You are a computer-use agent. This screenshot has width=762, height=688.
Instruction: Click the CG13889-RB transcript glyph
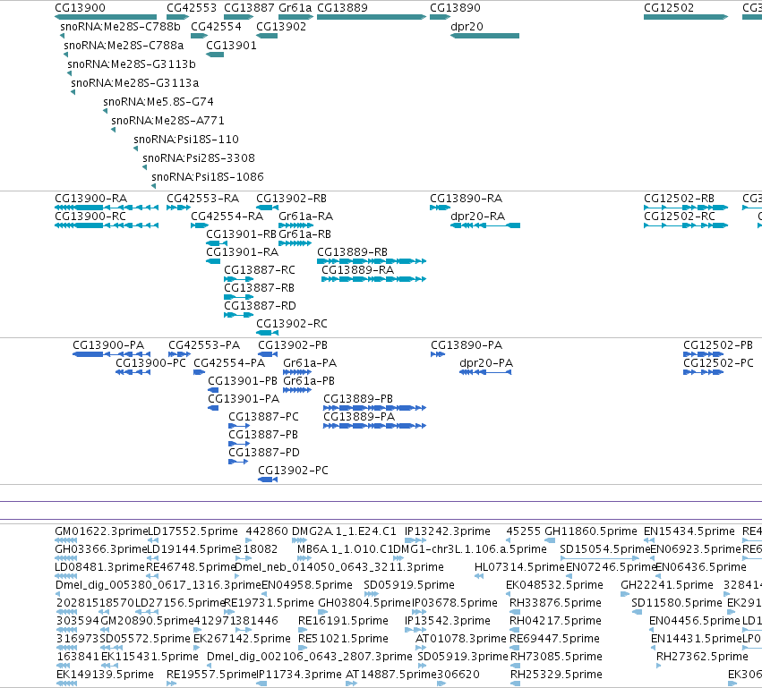[x=372, y=261]
